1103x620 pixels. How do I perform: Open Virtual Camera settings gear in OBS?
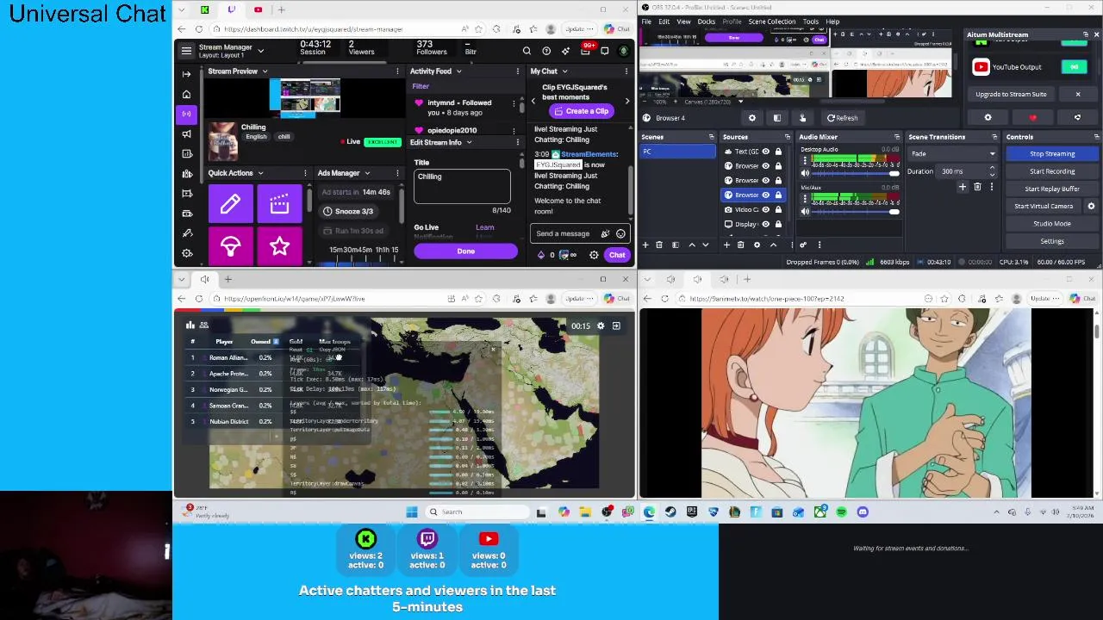pyautogui.click(x=1091, y=206)
